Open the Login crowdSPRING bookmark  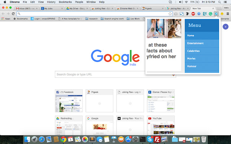click(x=43, y=19)
